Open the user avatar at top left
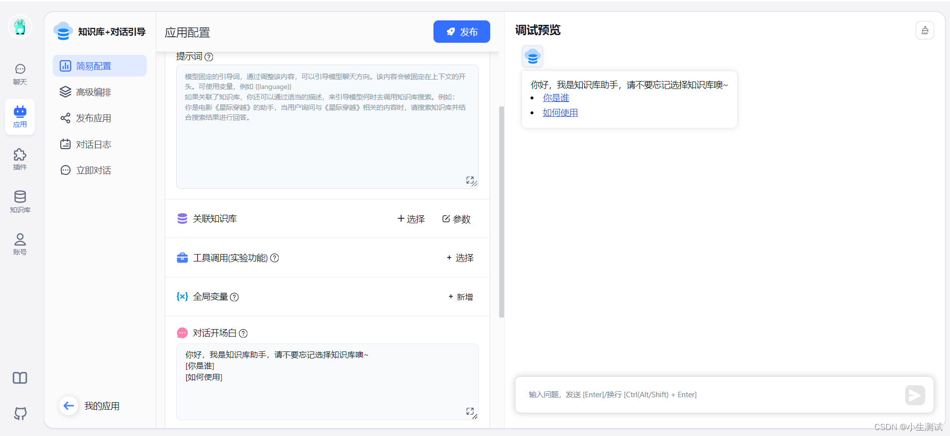 (20, 26)
